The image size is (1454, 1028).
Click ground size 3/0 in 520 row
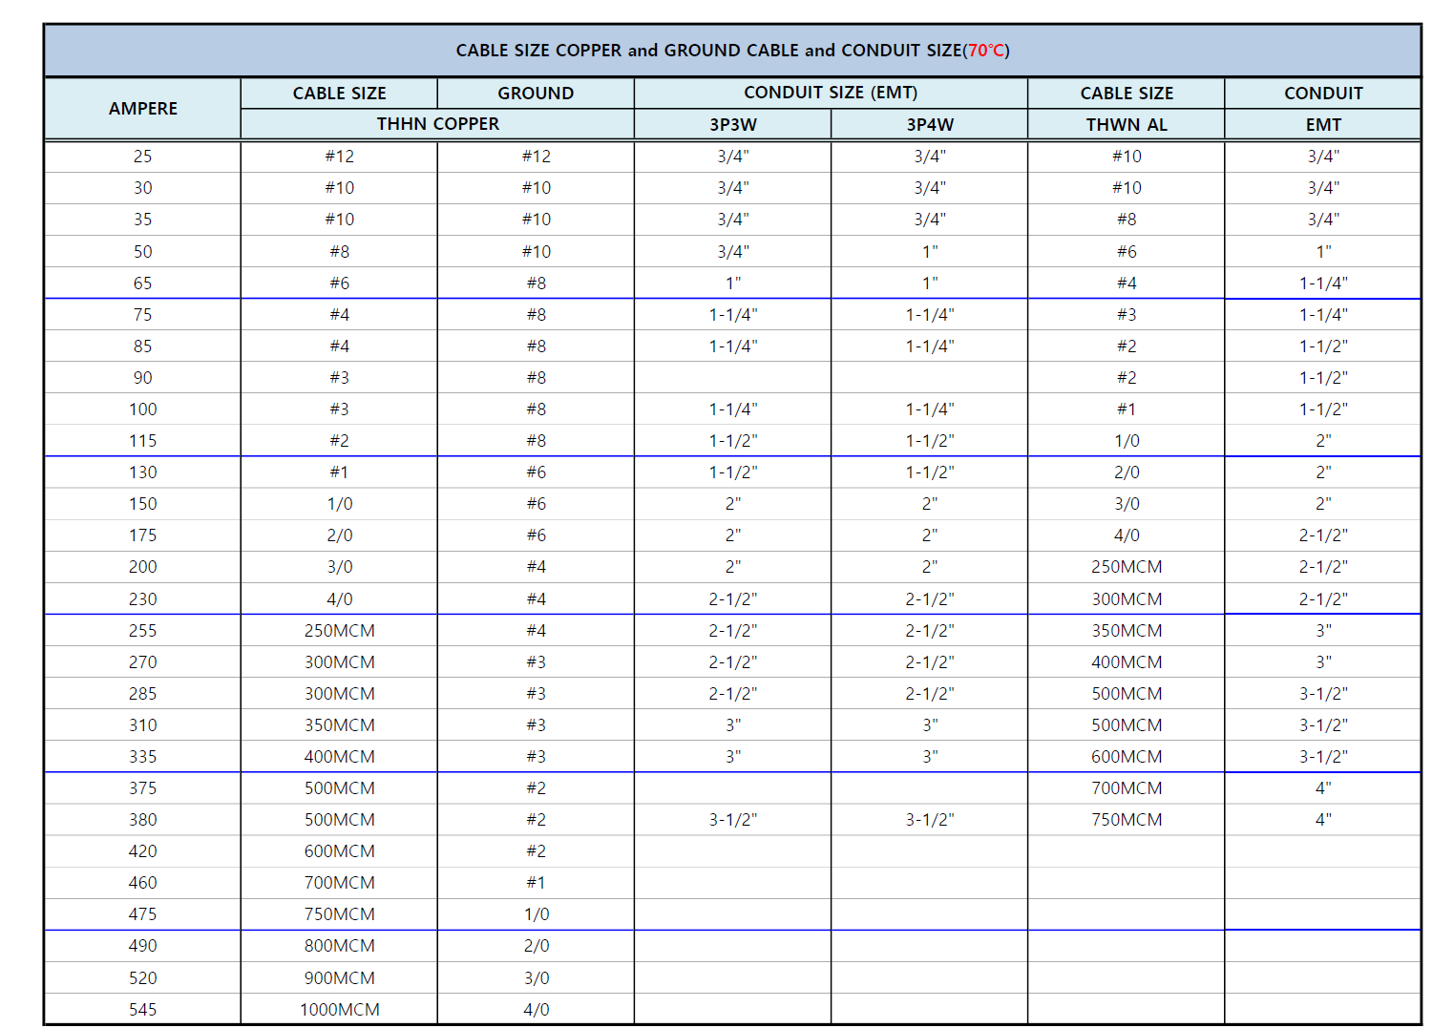coord(537,978)
